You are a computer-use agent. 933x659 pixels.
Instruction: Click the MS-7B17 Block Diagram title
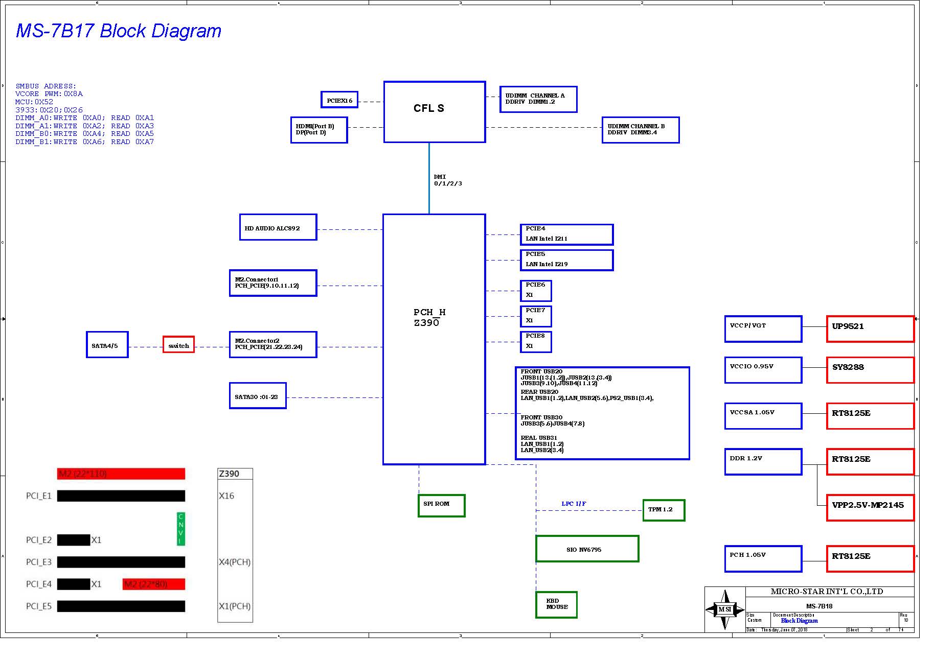119,31
